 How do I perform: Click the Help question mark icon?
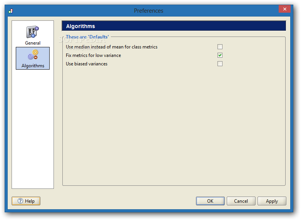(x=20, y=201)
